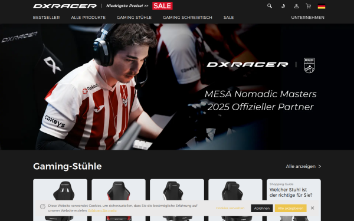Open the UNTERNEHMEN menu
354x221 pixels.
[308, 17]
